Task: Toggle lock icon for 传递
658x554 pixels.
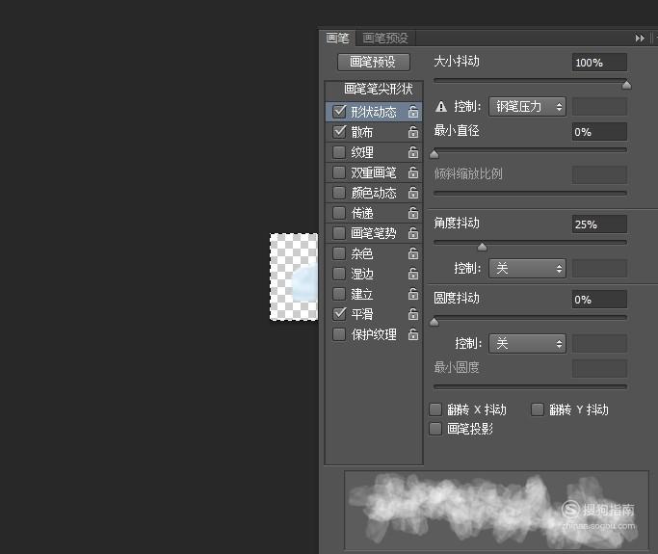Action: click(413, 213)
